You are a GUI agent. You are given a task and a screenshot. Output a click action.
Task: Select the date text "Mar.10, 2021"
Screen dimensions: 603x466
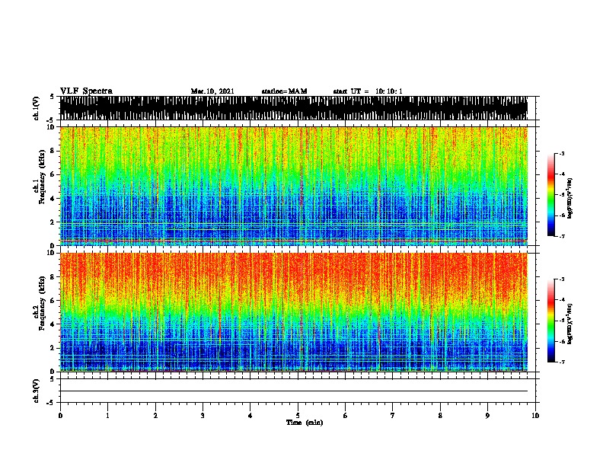[212, 91]
